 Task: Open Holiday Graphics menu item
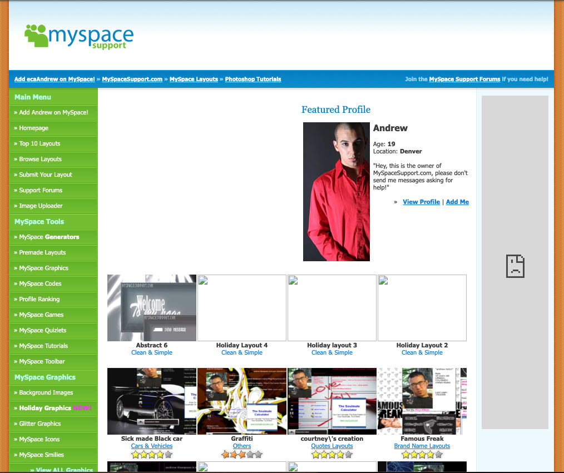(x=53, y=409)
